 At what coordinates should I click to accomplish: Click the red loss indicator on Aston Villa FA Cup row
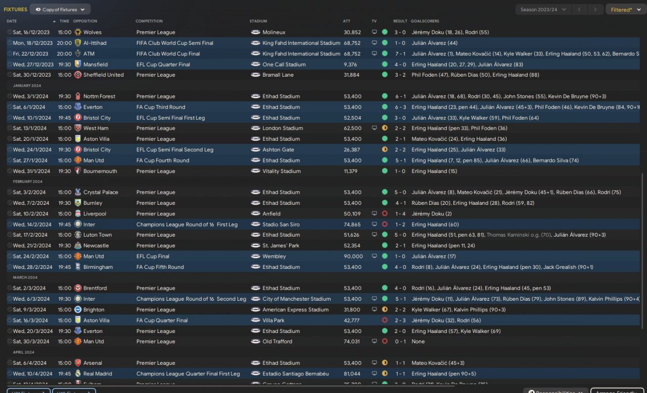(385, 320)
